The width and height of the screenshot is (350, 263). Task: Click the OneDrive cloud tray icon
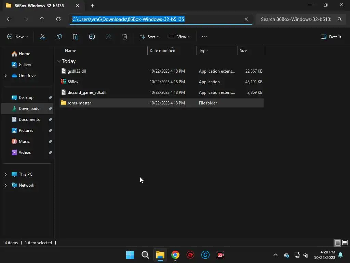pyautogui.click(x=286, y=255)
